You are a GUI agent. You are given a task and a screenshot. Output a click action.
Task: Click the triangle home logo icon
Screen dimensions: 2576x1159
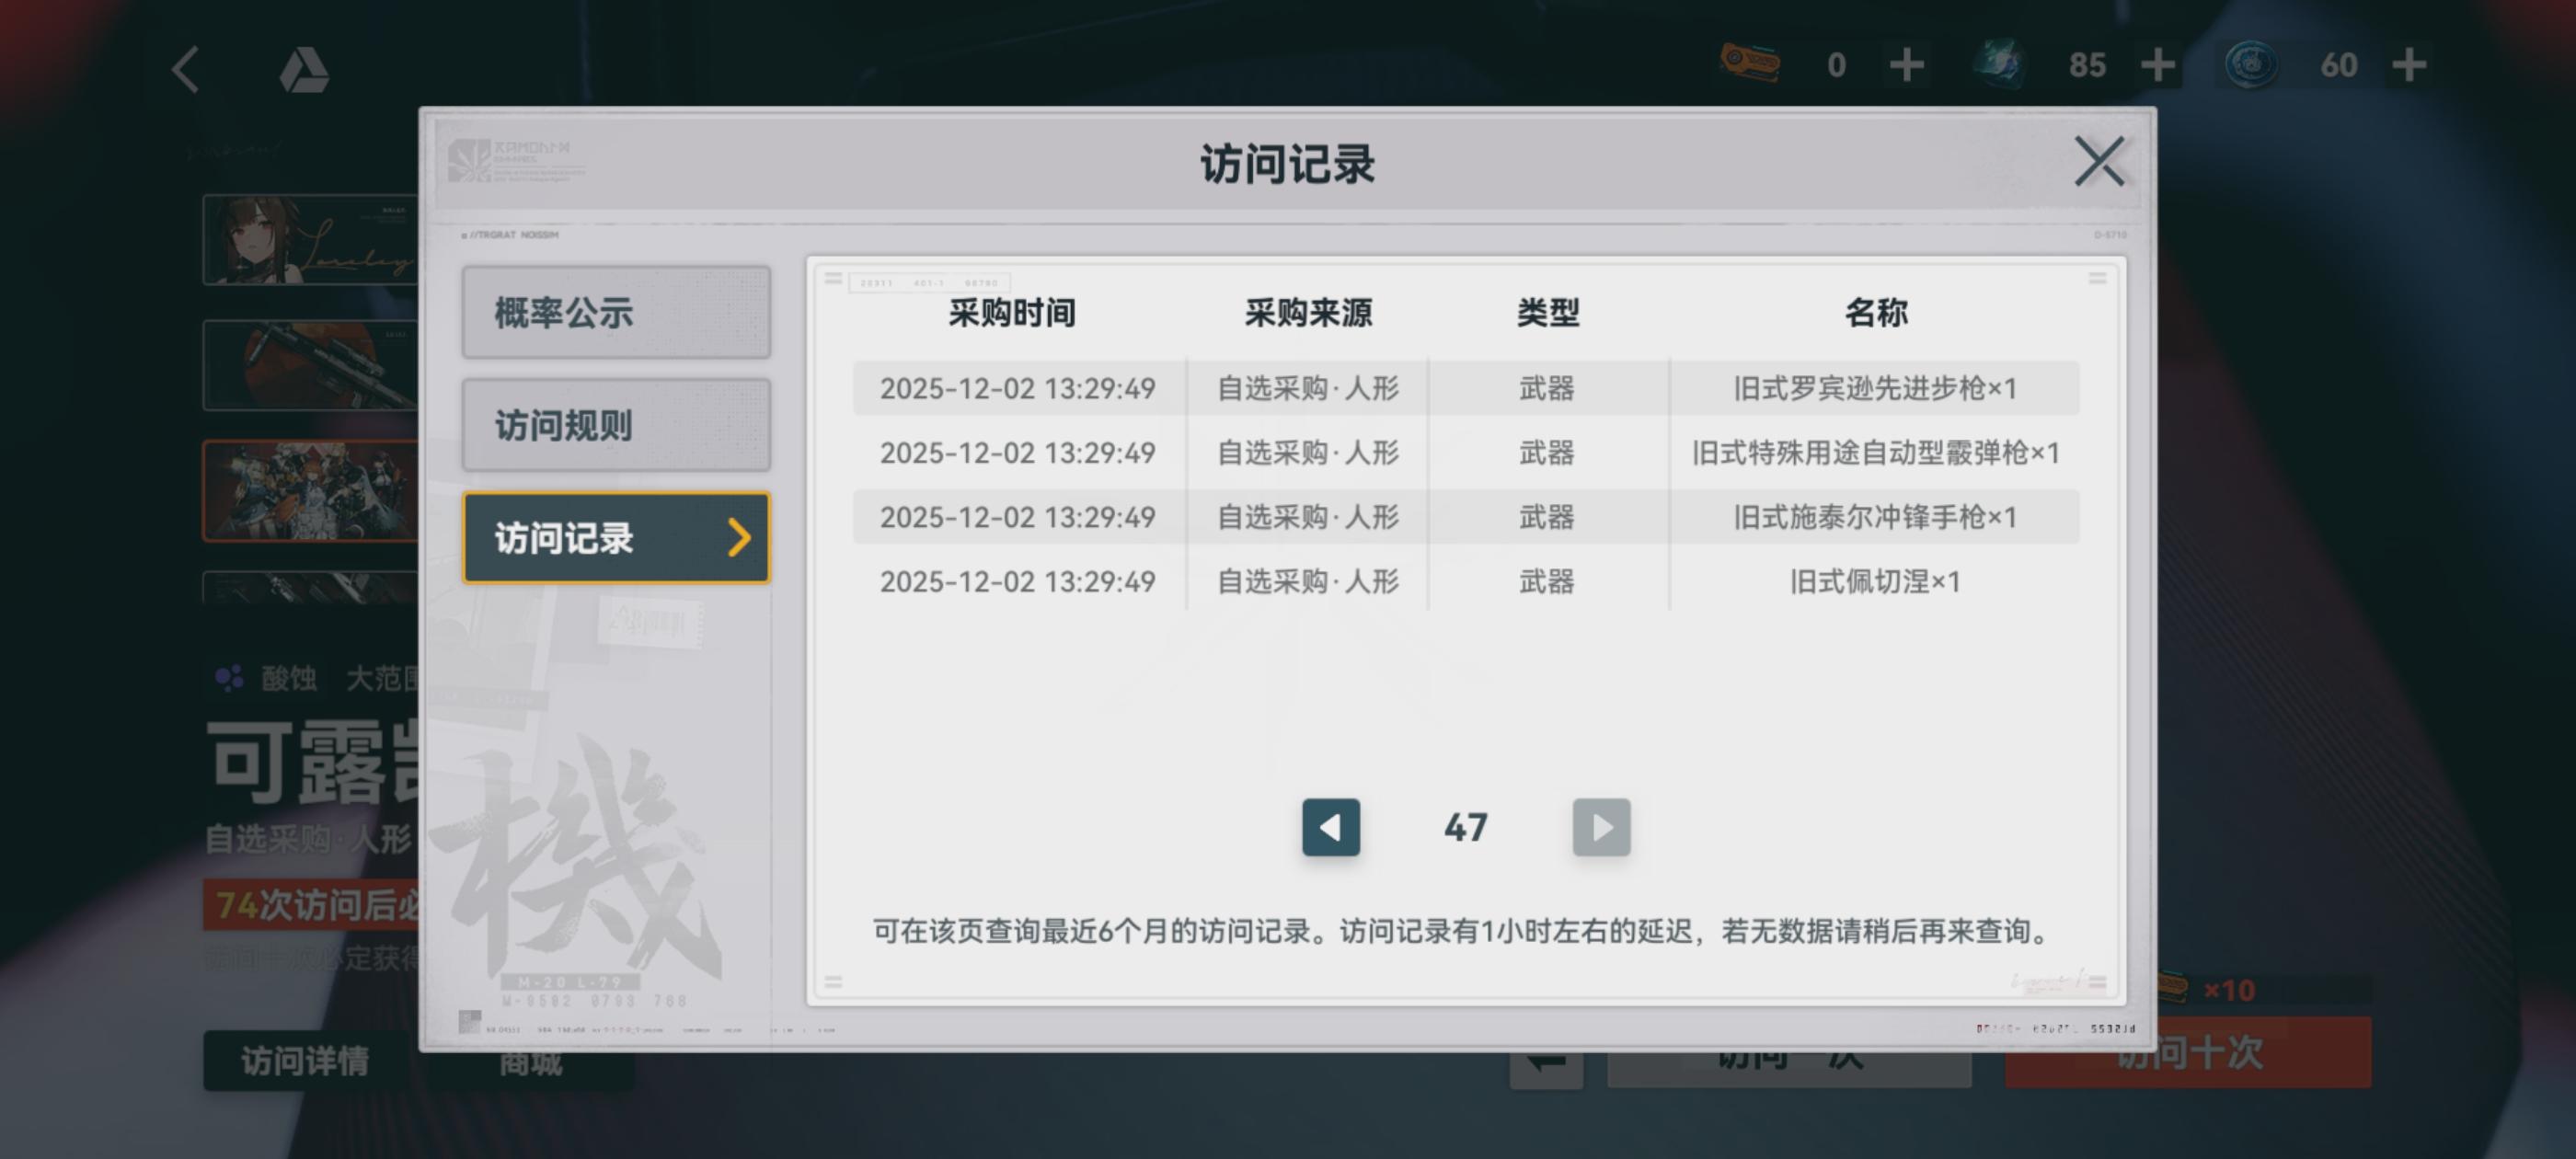click(303, 70)
